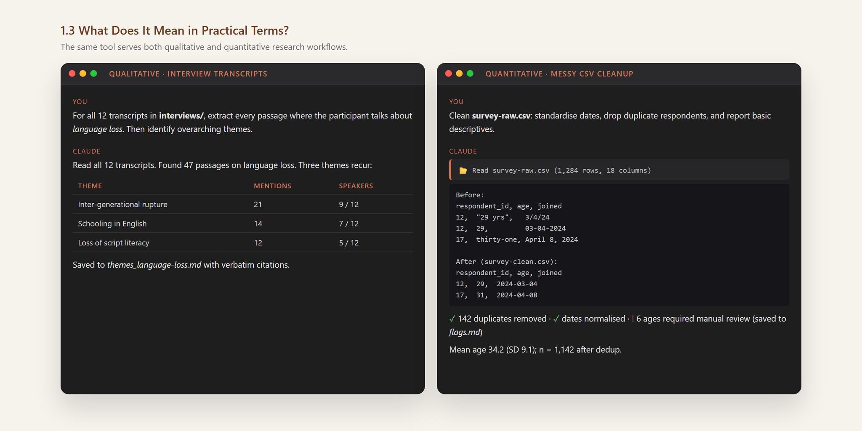Select the Loss of script literacy row
The image size is (862, 431).
tap(242, 242)
